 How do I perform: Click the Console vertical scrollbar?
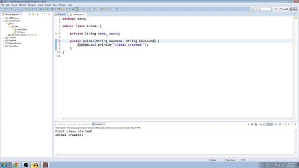(296, 141)
